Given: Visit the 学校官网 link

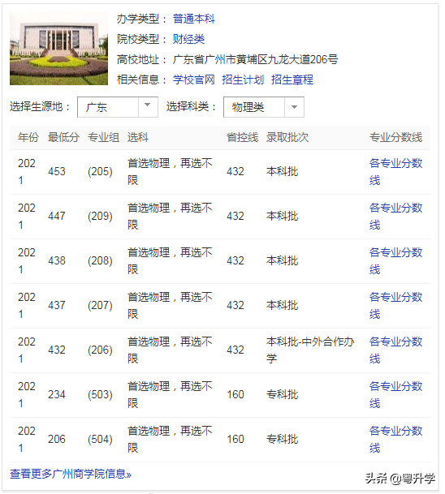Looking at the screenshot, I should pyautogui.click(x=193, y=79).
